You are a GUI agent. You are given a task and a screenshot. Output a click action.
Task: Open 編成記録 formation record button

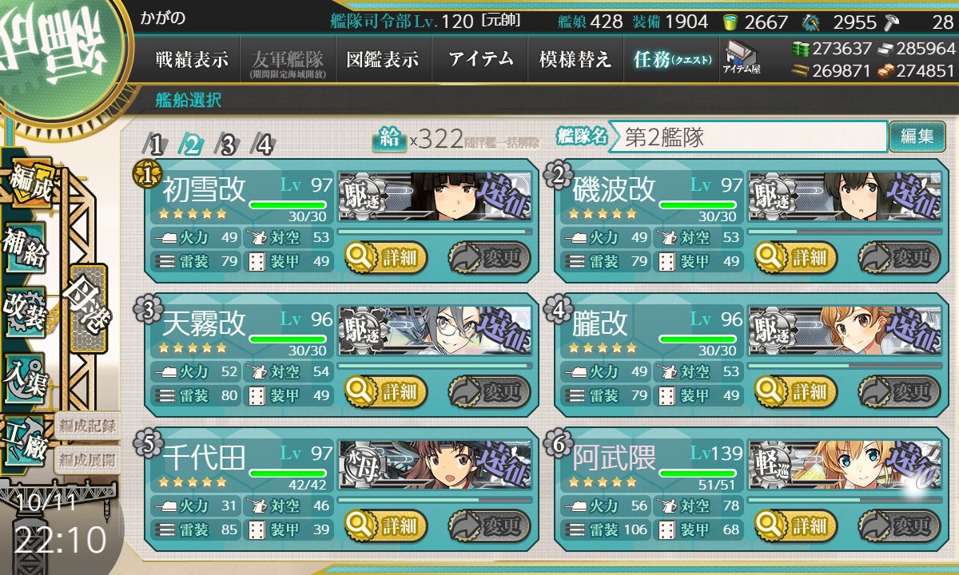pos(87,426)
